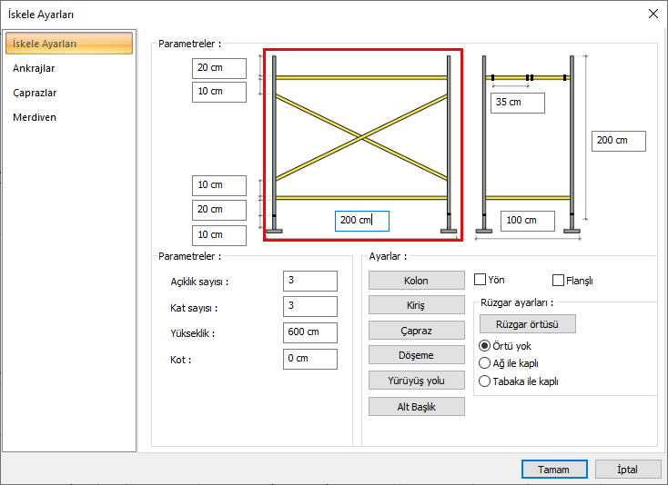The height and width of the screenshot is (485, 668).
Task: Edit the topmost 20 cm field
Action: point(219,68)
